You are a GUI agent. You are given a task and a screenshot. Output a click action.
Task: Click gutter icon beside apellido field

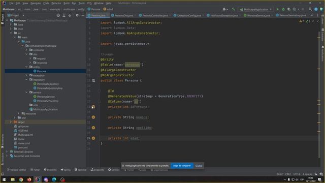point(93,128)
